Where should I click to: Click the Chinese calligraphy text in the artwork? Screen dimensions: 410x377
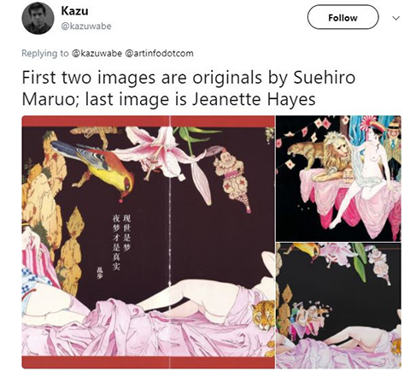click(x=121, y=242)
